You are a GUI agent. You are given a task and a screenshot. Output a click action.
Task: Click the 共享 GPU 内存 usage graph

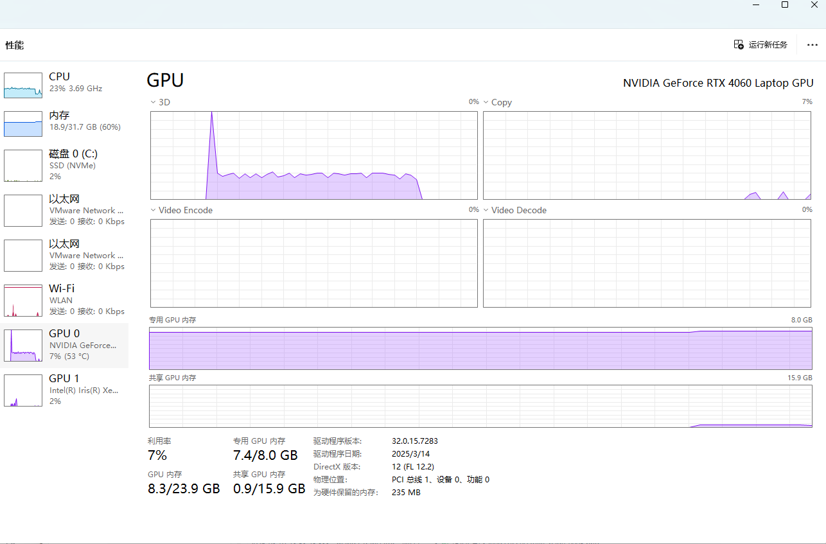click(x=480, y=407)
